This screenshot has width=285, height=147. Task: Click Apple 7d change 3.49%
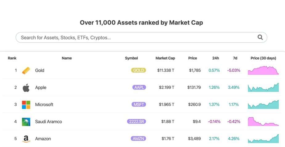coord(234,87)
